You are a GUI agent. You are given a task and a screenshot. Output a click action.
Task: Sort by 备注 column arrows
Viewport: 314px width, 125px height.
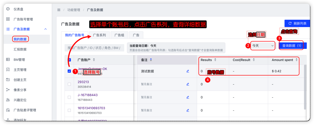[x=151, y=60]
